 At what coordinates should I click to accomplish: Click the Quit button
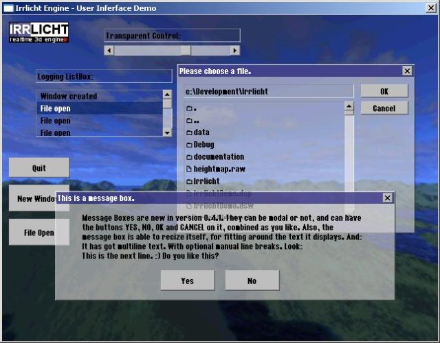click(39, 167)
